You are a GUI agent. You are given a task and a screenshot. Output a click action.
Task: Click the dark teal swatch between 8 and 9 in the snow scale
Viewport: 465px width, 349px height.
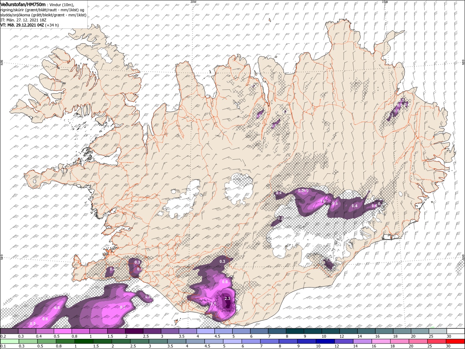[x=295, y=331]
